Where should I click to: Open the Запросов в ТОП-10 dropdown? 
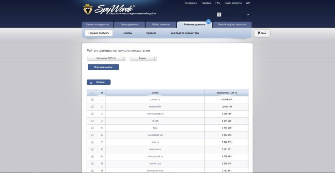click(x=106, y=58)
